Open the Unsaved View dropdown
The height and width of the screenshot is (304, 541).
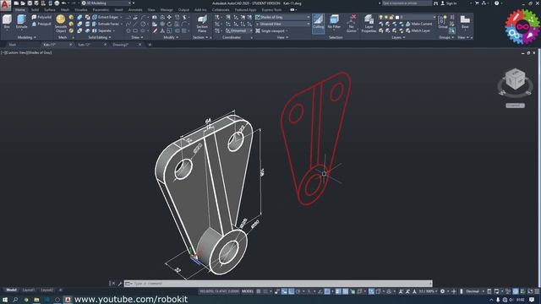282,24
